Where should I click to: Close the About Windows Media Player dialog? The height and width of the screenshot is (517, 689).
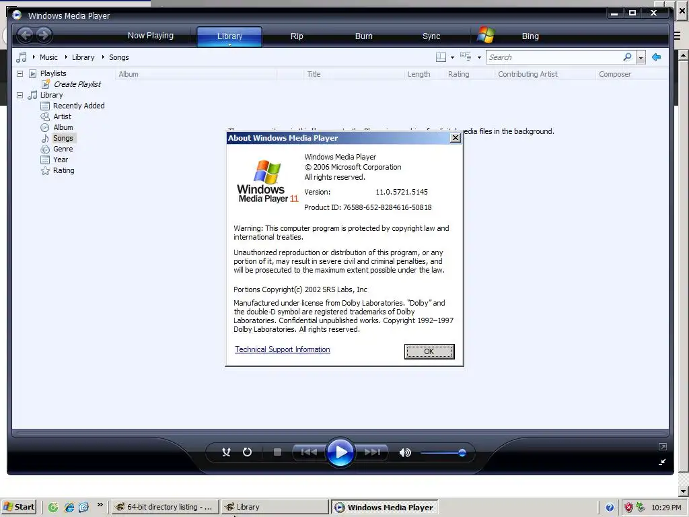coord(456,137)
